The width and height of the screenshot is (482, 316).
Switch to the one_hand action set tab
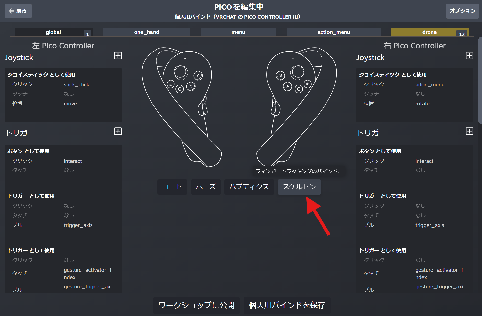point(147,32)
